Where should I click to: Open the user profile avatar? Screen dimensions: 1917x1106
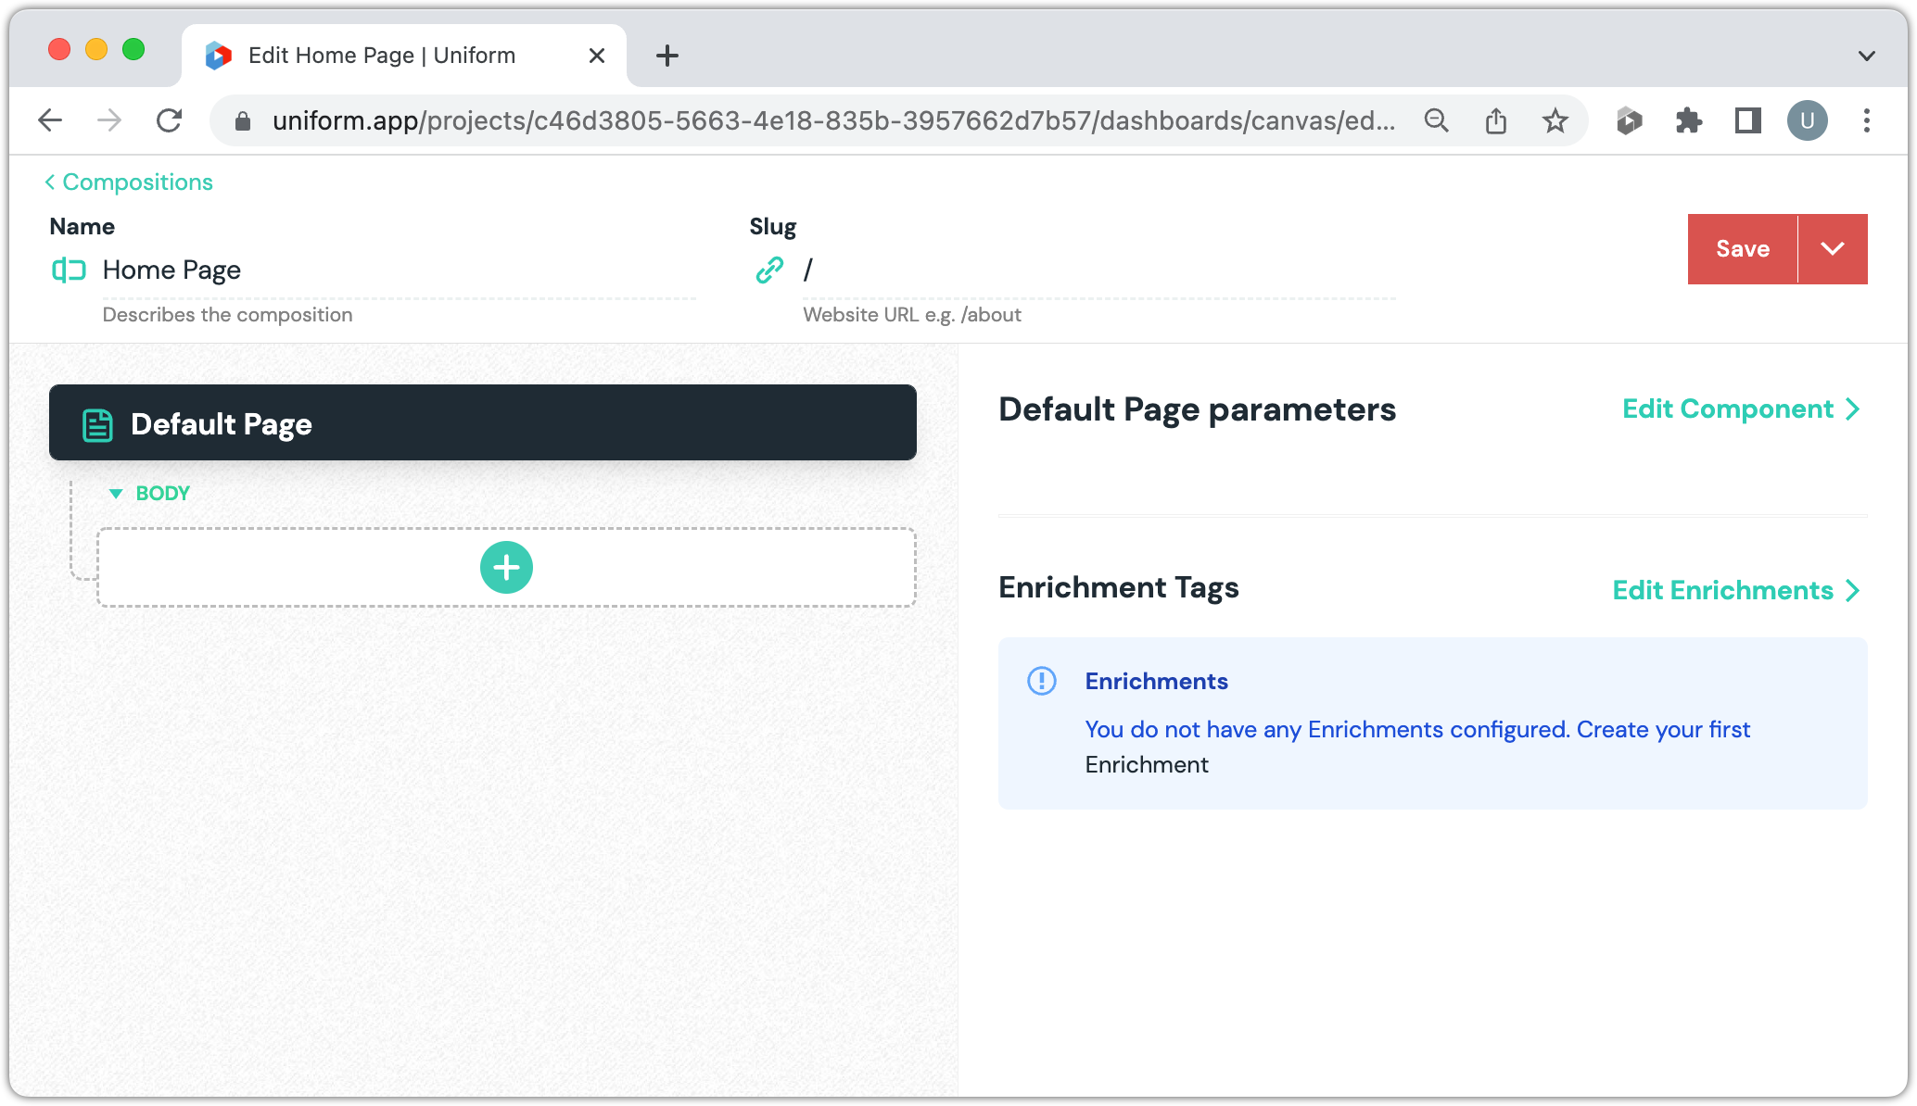pyautogui.click(x=1807, y=120)
